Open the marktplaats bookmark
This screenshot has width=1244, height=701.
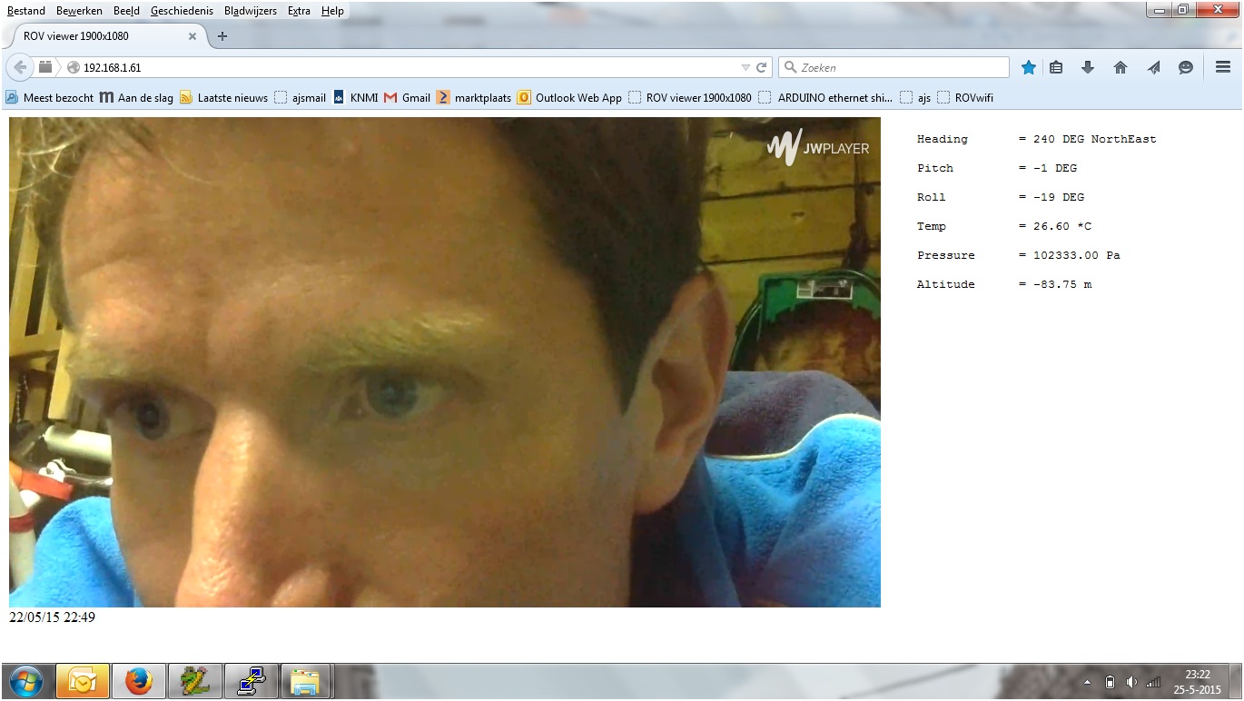(474, 97)
